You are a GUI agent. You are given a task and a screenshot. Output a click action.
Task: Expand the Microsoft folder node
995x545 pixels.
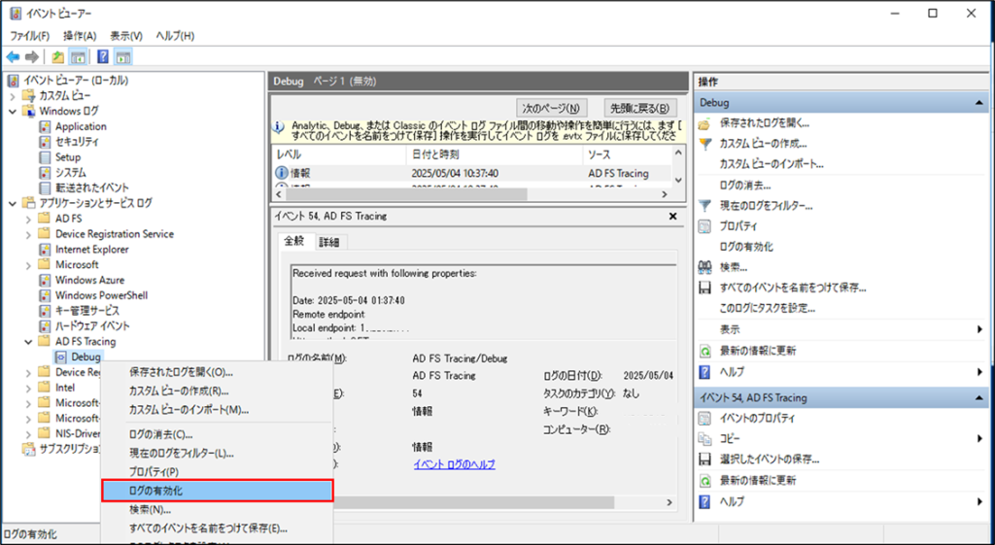coord(28,264)
